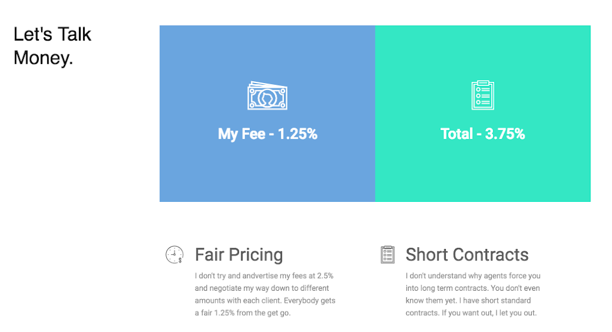Click the line 'contracts. If you want out, I let you out.'
The image size is (612, 332).
(471, 313)
